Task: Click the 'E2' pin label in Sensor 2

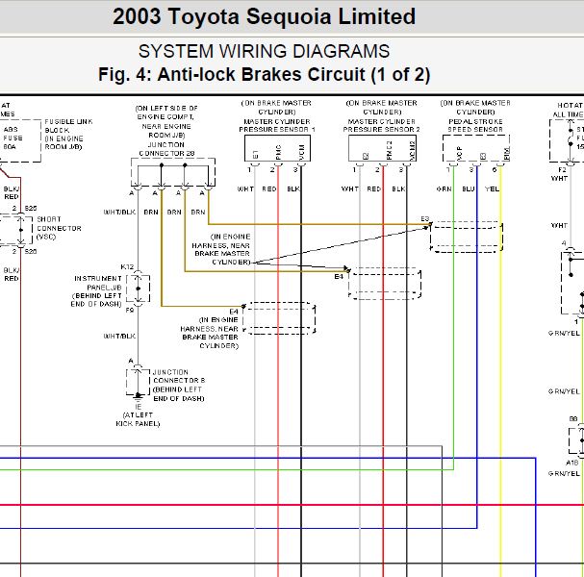Action: click(x=366, y=156)
